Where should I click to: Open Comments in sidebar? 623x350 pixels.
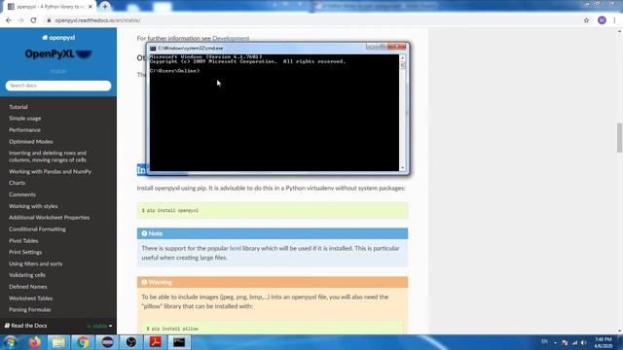[x=22, y=194]
